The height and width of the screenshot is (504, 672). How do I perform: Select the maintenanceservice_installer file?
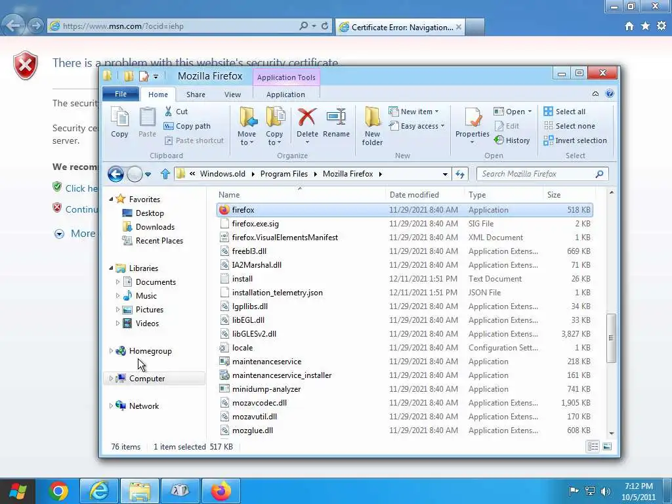pyautogui.click(x=405, y=375)
